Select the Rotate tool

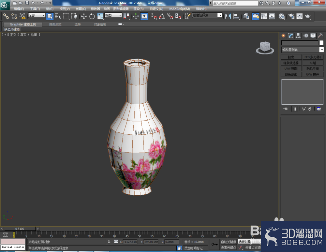[x=92, y=16]
